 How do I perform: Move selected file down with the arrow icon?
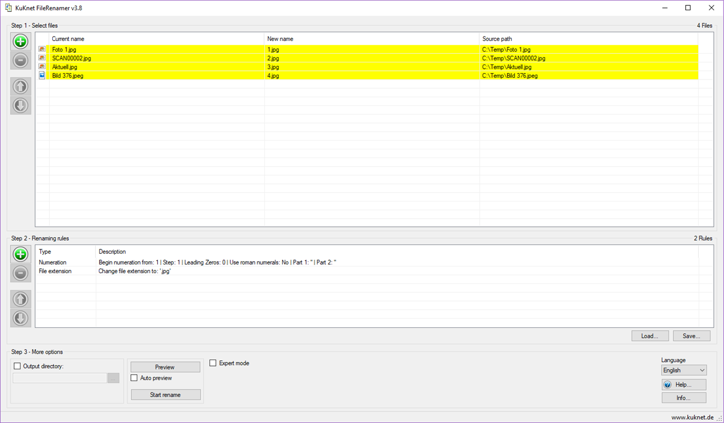click(20, 105)
